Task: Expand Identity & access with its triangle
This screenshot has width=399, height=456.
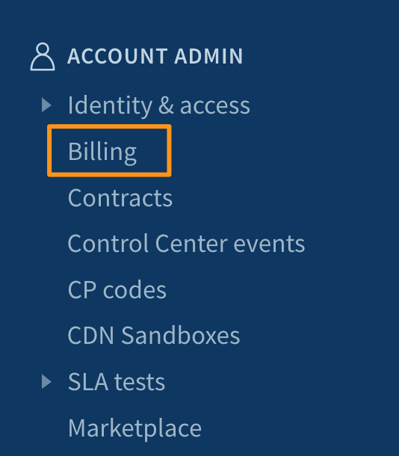Action: pos(46,105)
